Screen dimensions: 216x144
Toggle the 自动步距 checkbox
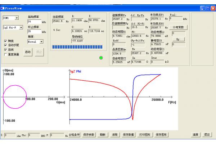pyautogui.click(x=5, y=45)
